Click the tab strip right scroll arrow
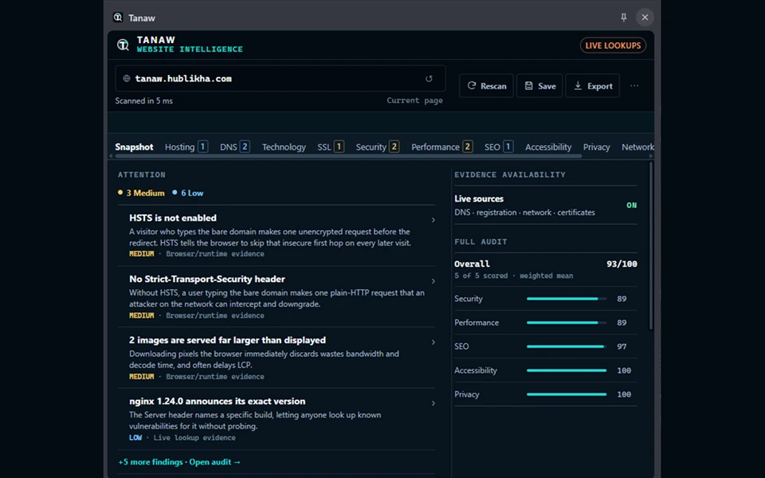This screenshot has height=478, width=765. [x=651, y=156]
